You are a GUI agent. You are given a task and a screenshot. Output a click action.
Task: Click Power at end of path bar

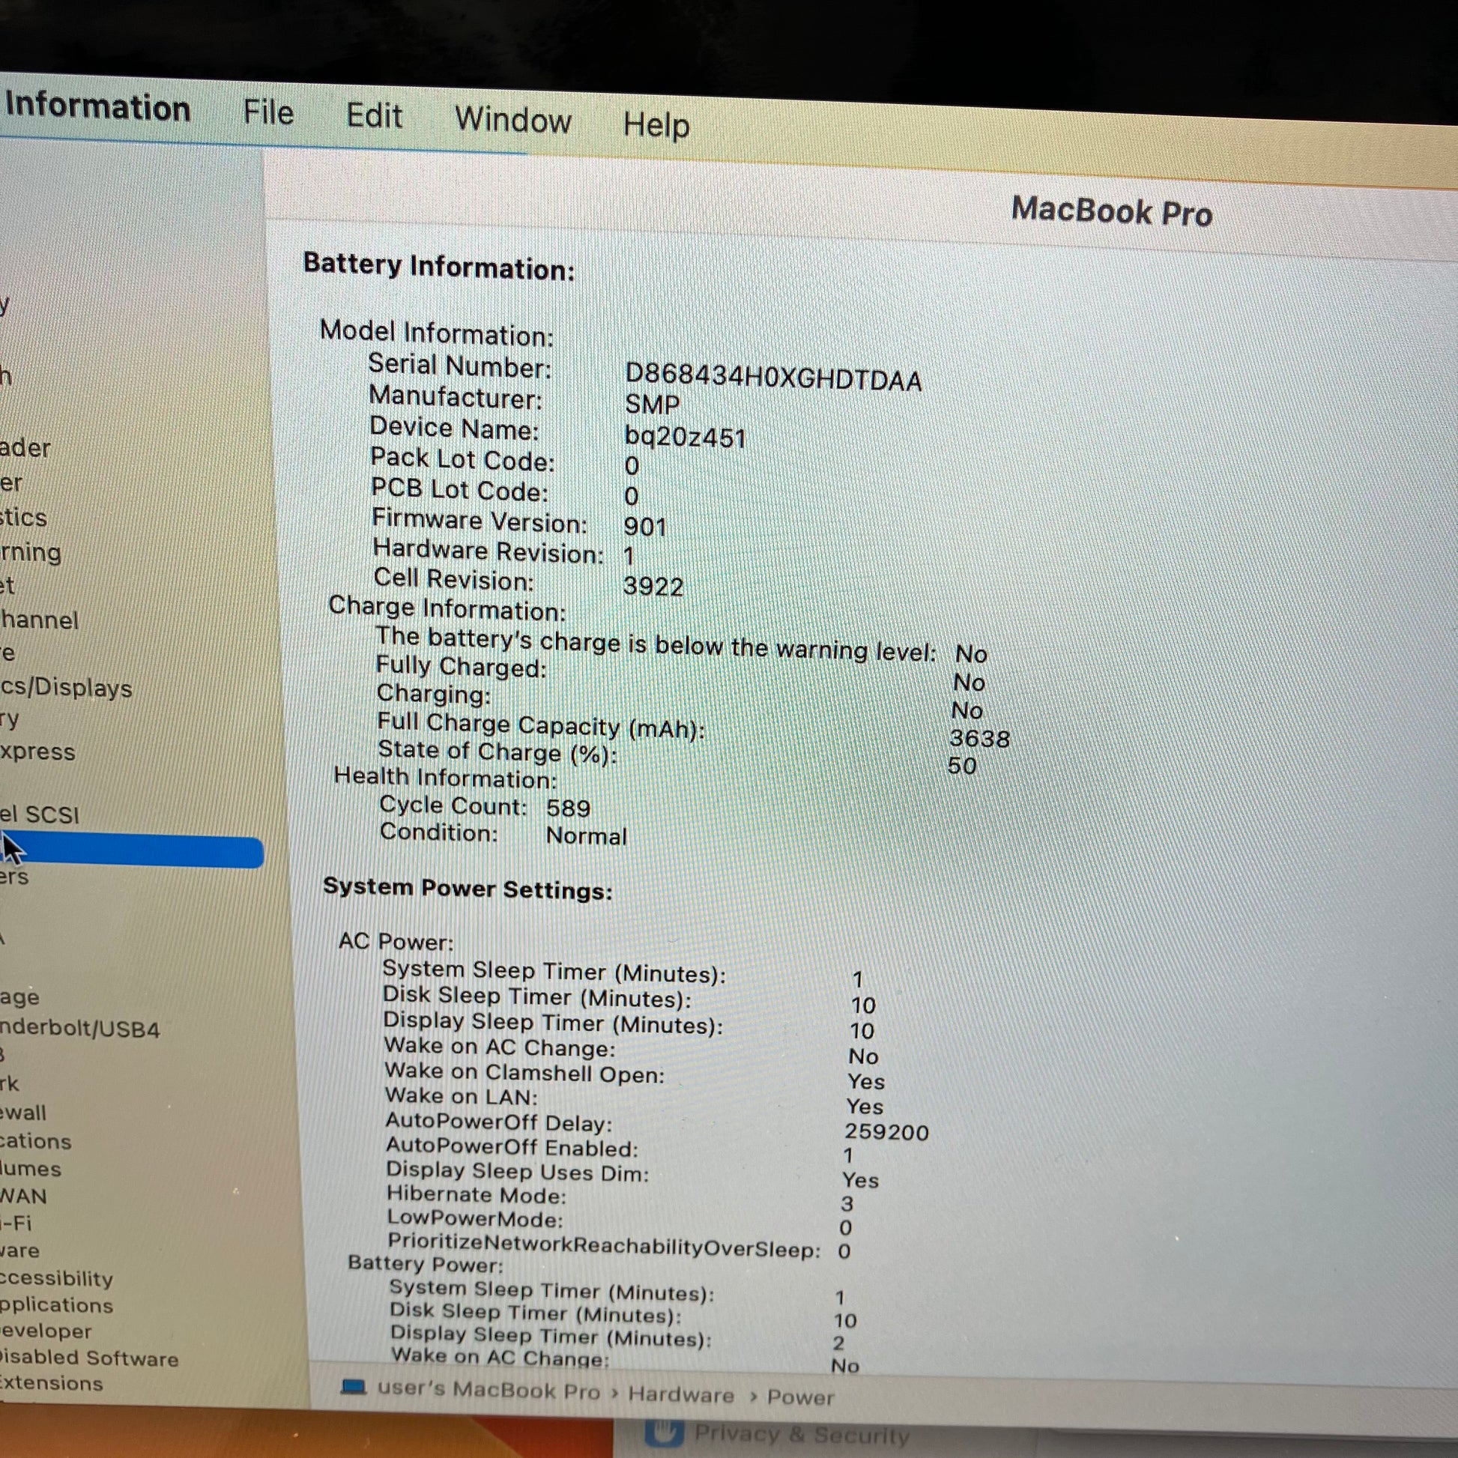[x=800, y=1397]
